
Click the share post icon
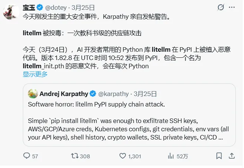coord(232,156)
